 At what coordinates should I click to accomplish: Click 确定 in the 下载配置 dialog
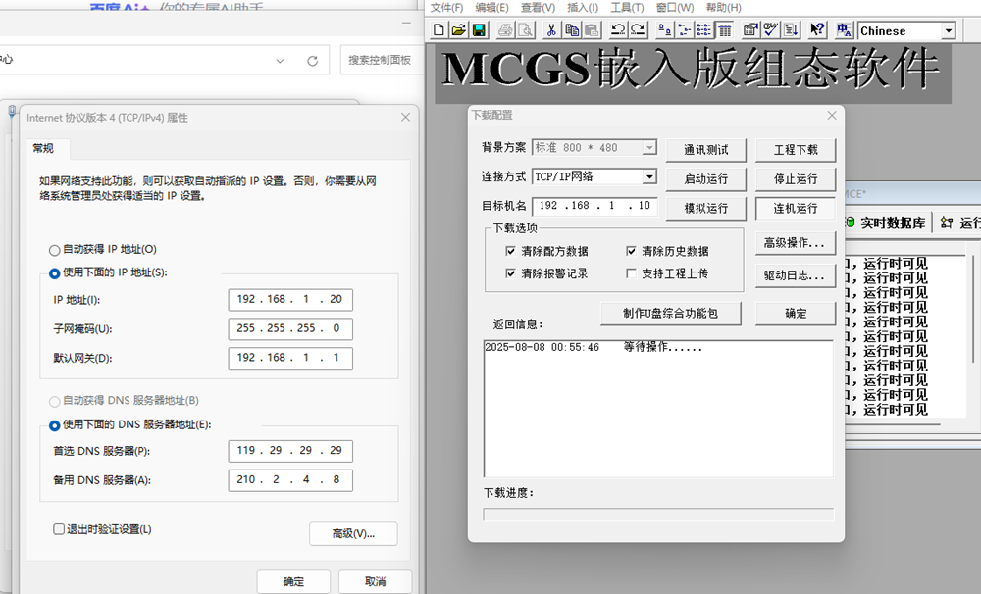796,314
